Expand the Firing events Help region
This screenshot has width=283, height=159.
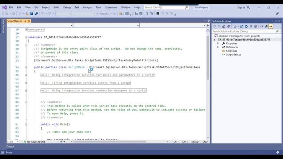(26, 83)
